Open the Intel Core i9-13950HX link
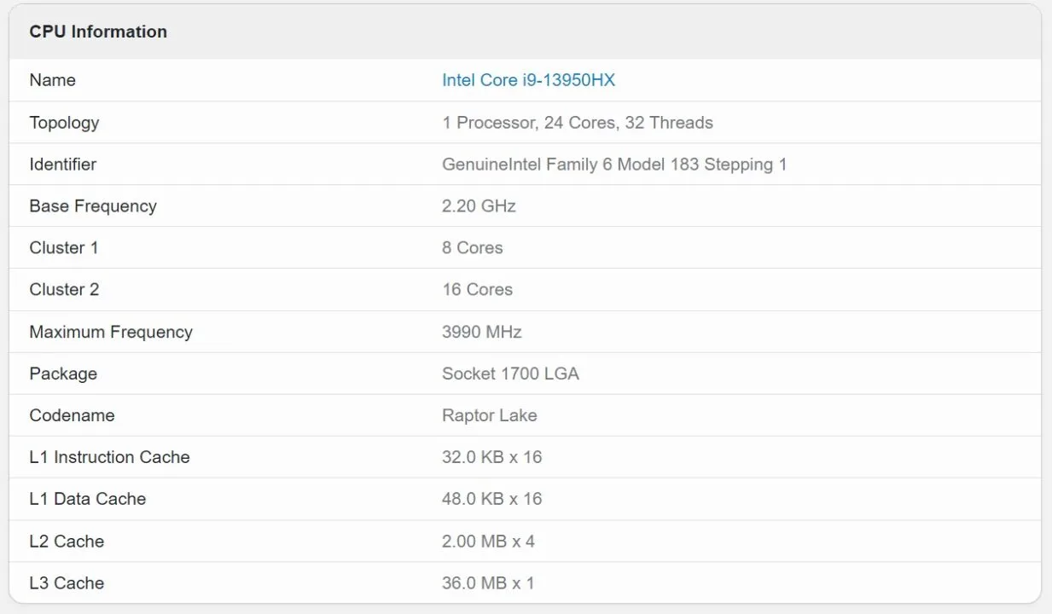Viewport: 1052px width, 614px height. click(528, 80)
